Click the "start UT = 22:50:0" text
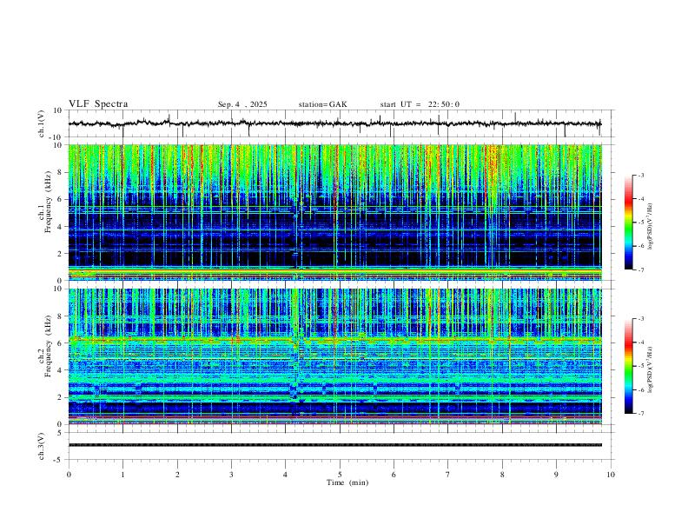Screen dimensions: 688x532 pyautogui.click(x=420, y=104)
